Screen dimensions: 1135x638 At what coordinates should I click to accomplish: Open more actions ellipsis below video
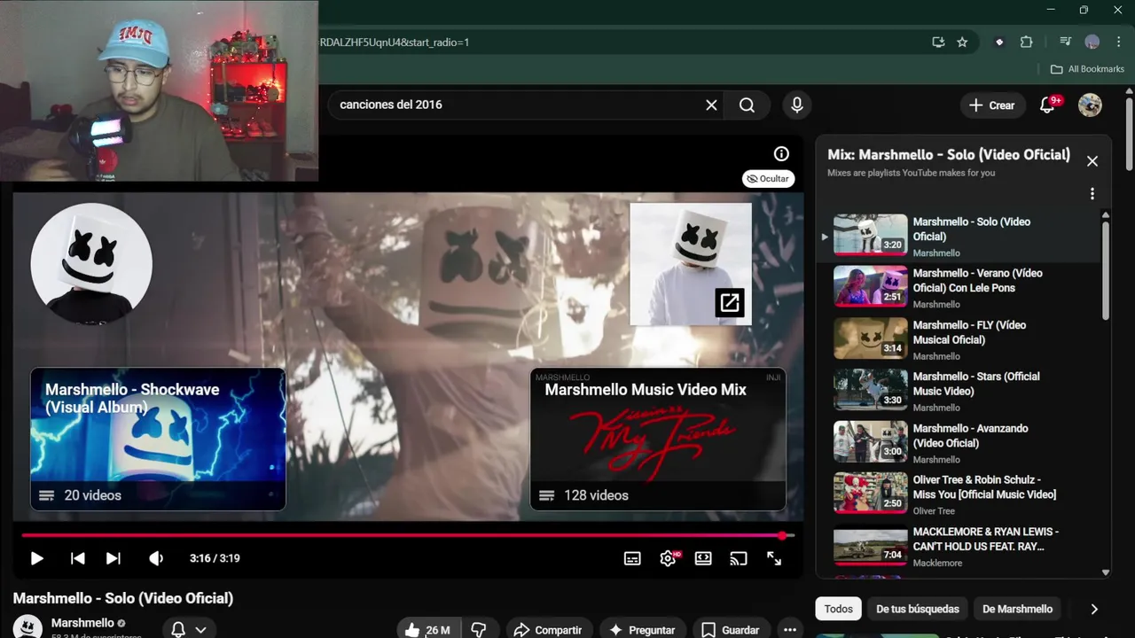click(x=790, y=630)
